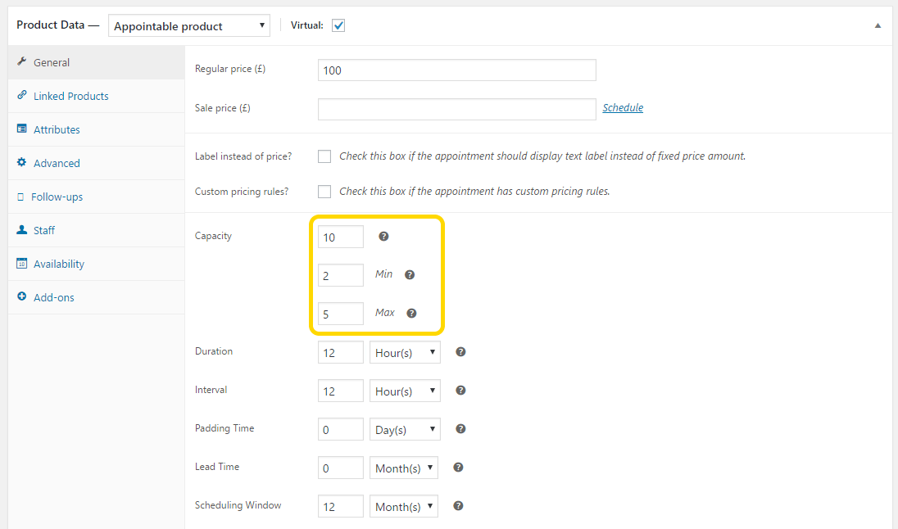Viewport: 898px width, 529px height.
Task: Show help tooltip for Max capacity
Action: coord(411,313)
